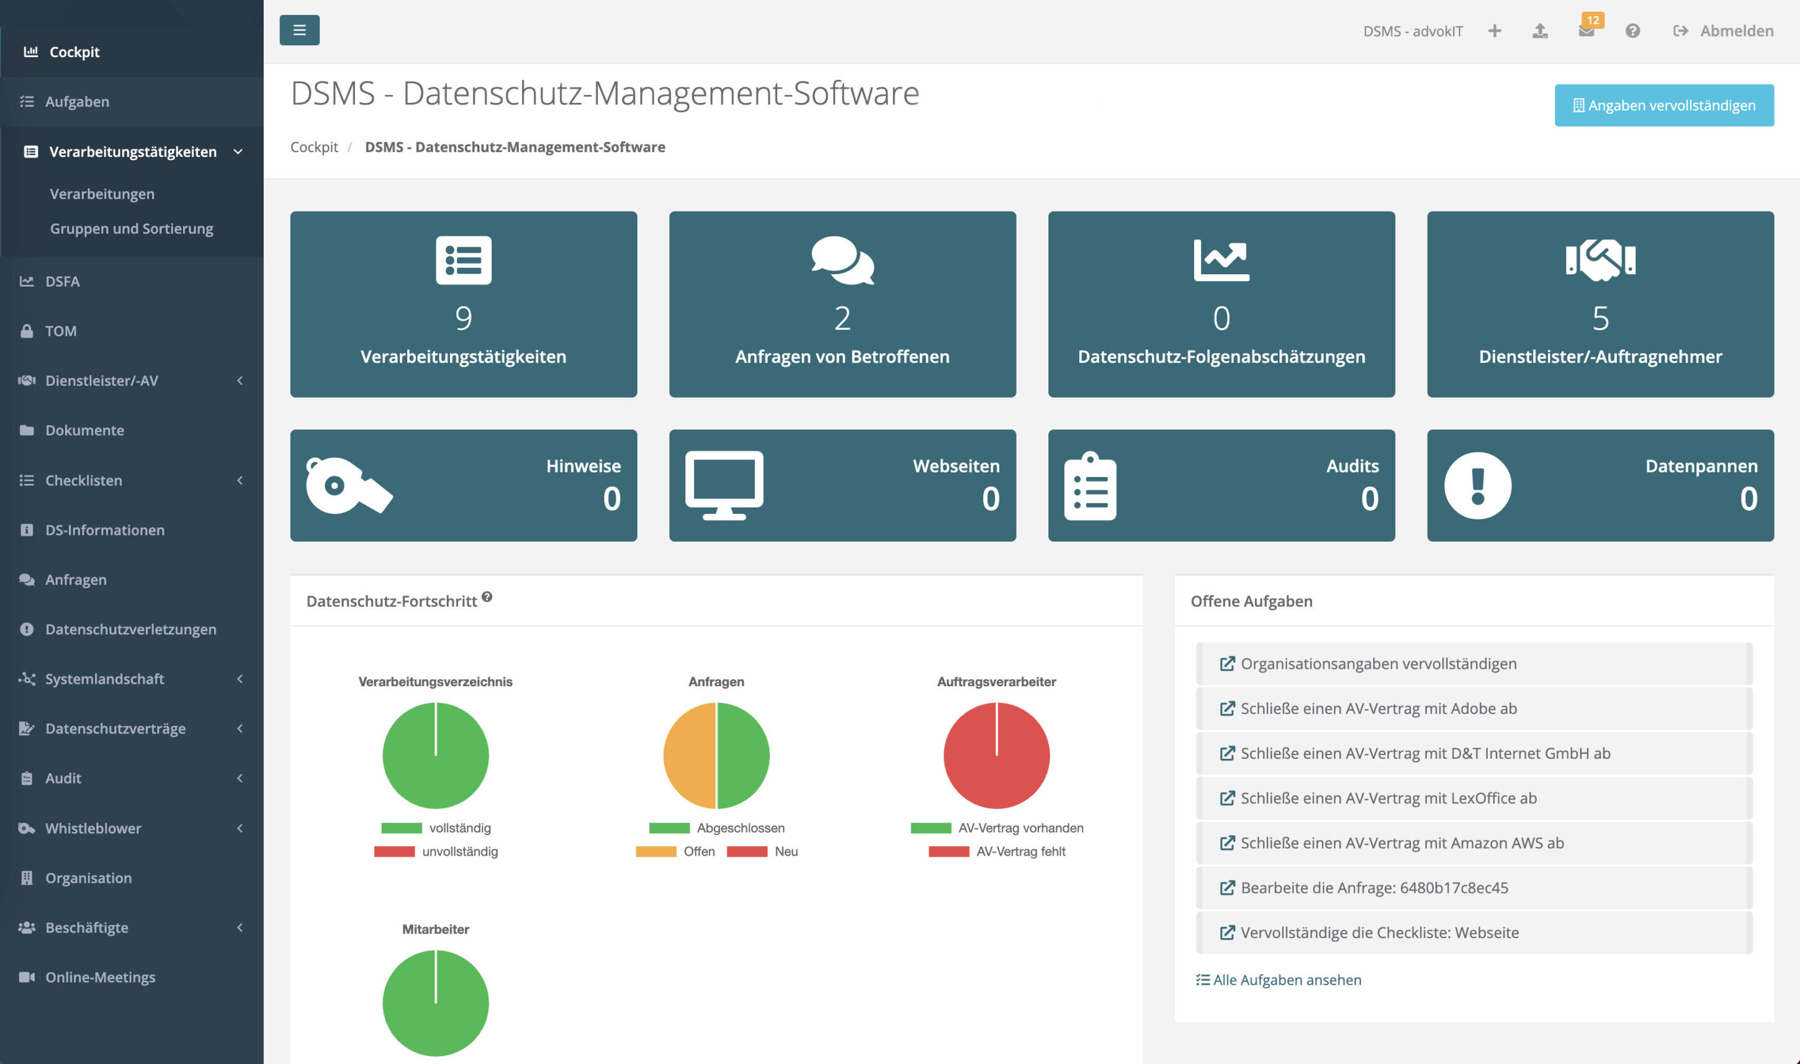Open the Dienstleister/-Auftragnehmer handshake tile
1800x1064 pixels.
click(1601, 304)
